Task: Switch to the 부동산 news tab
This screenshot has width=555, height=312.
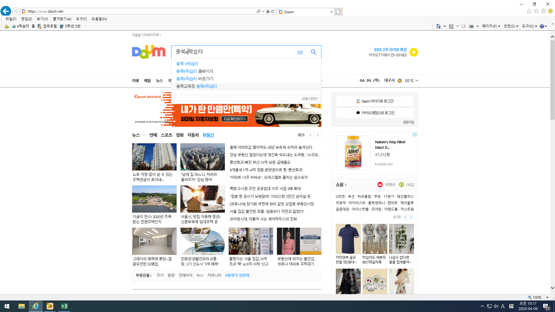Action: [x=208, y=135]
